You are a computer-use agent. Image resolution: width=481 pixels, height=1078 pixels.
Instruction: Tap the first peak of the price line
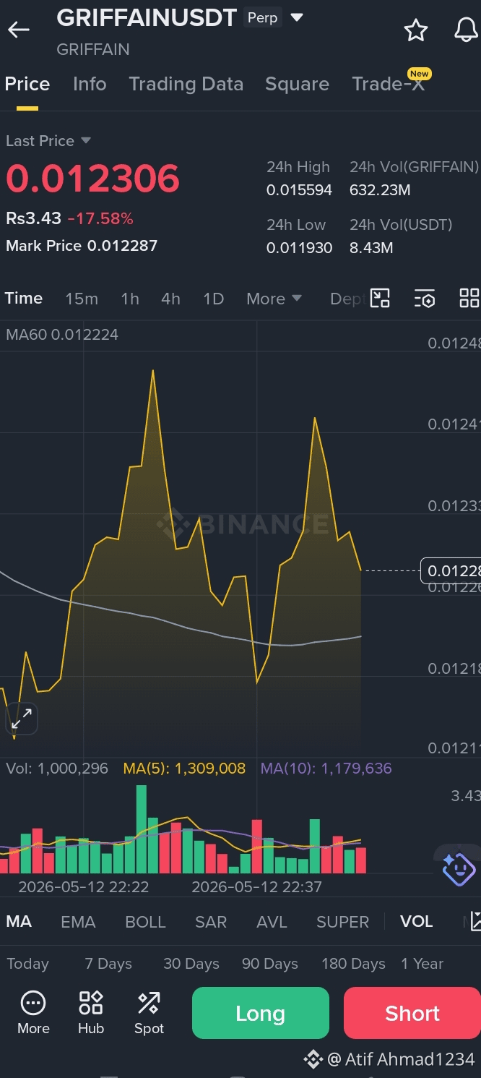tap(153, 372)
